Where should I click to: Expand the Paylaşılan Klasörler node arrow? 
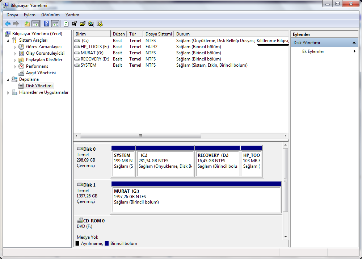pos(15,60)
